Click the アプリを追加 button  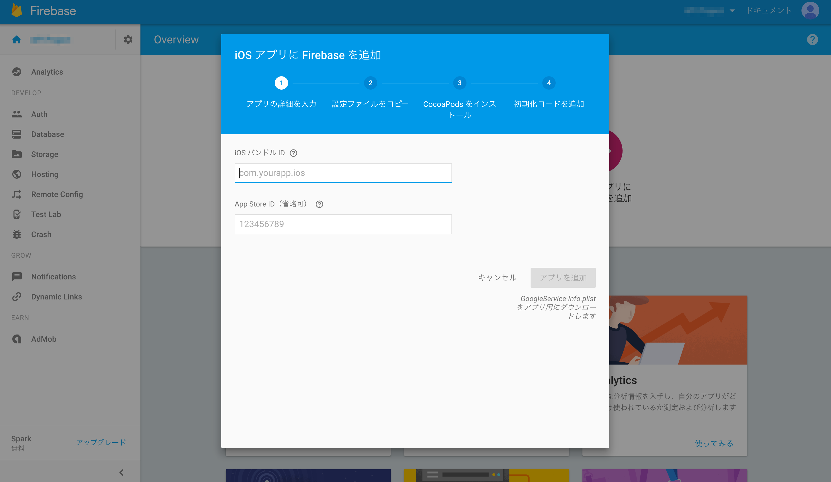[x=563, y=277]
